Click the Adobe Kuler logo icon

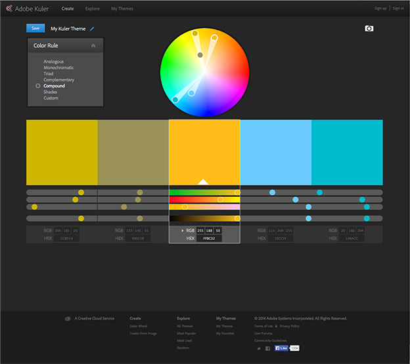tap(9, 9)
